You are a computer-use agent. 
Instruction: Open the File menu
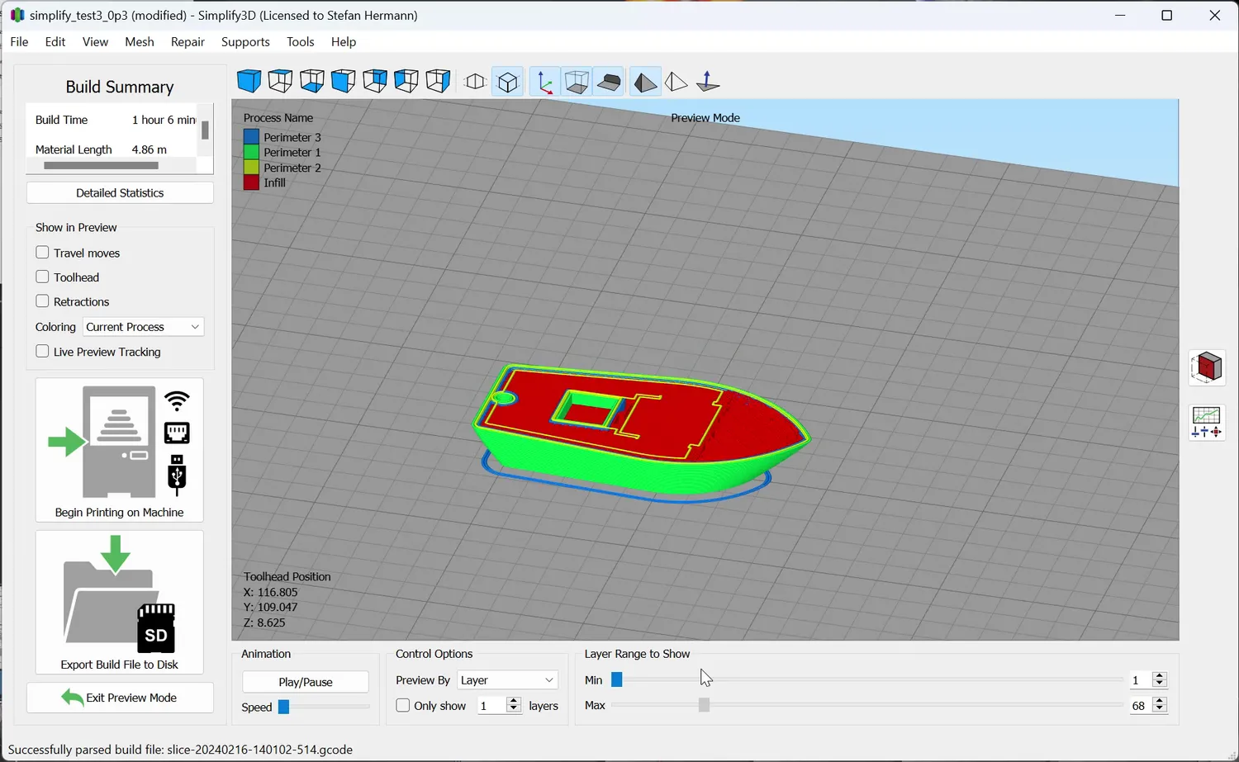[19, 41]
